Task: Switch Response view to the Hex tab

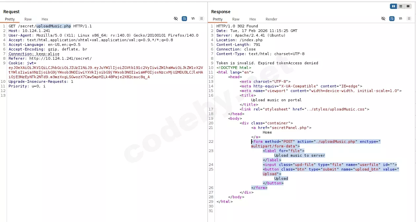Action: point(253,19)
